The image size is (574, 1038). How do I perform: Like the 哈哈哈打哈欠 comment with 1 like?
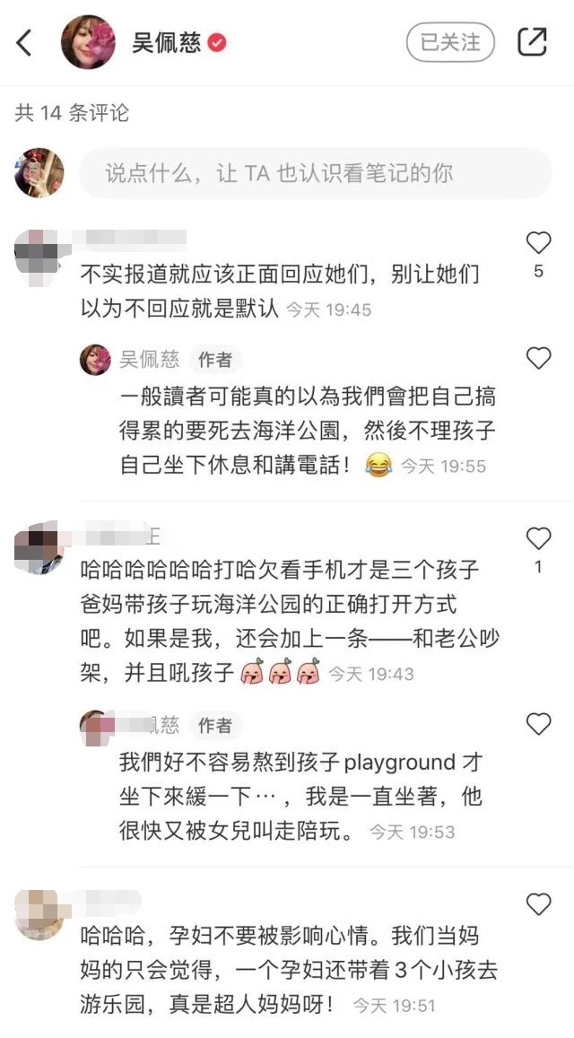538,539
